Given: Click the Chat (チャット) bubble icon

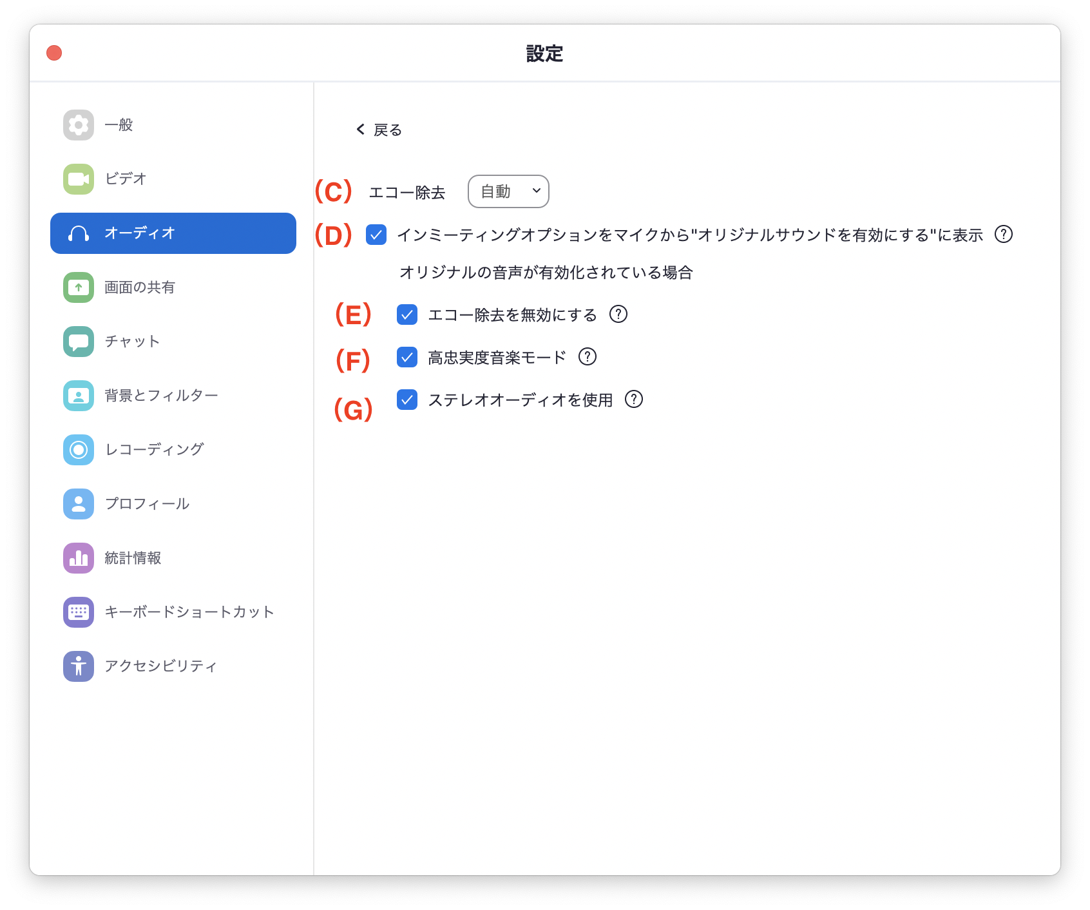Looking at the screenshot, I should [79, 342].
